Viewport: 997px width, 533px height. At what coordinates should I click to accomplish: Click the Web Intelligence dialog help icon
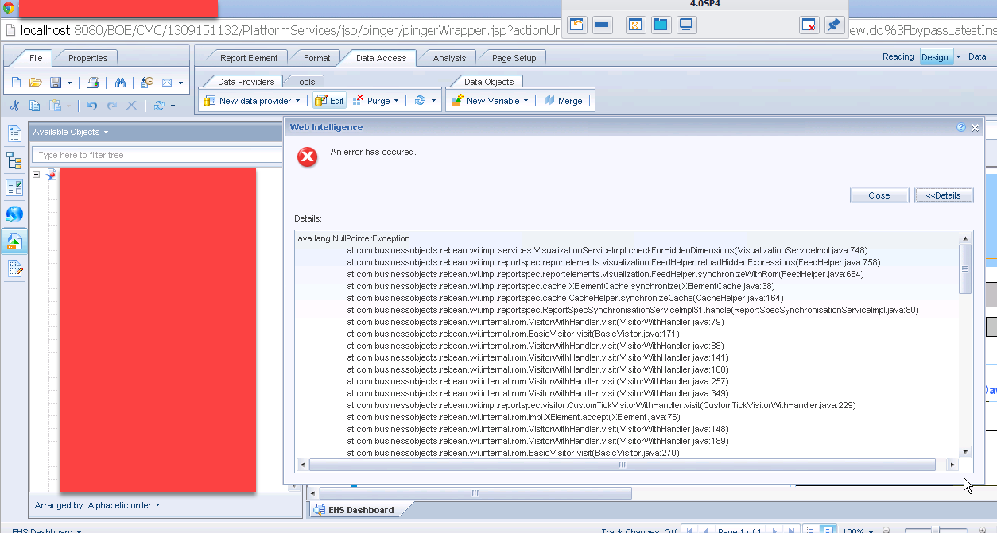pyautogui.click(x=961, y=127)
